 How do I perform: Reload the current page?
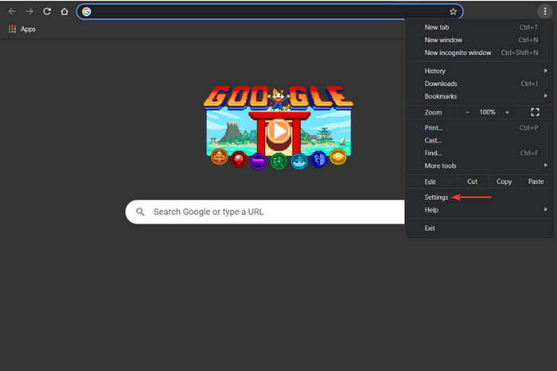pyautogui.click(x=47, y=11)
